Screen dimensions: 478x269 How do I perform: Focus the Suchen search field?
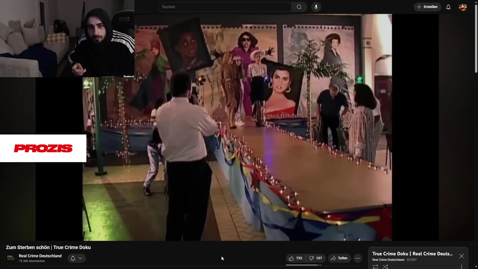[x=224, y=7]
